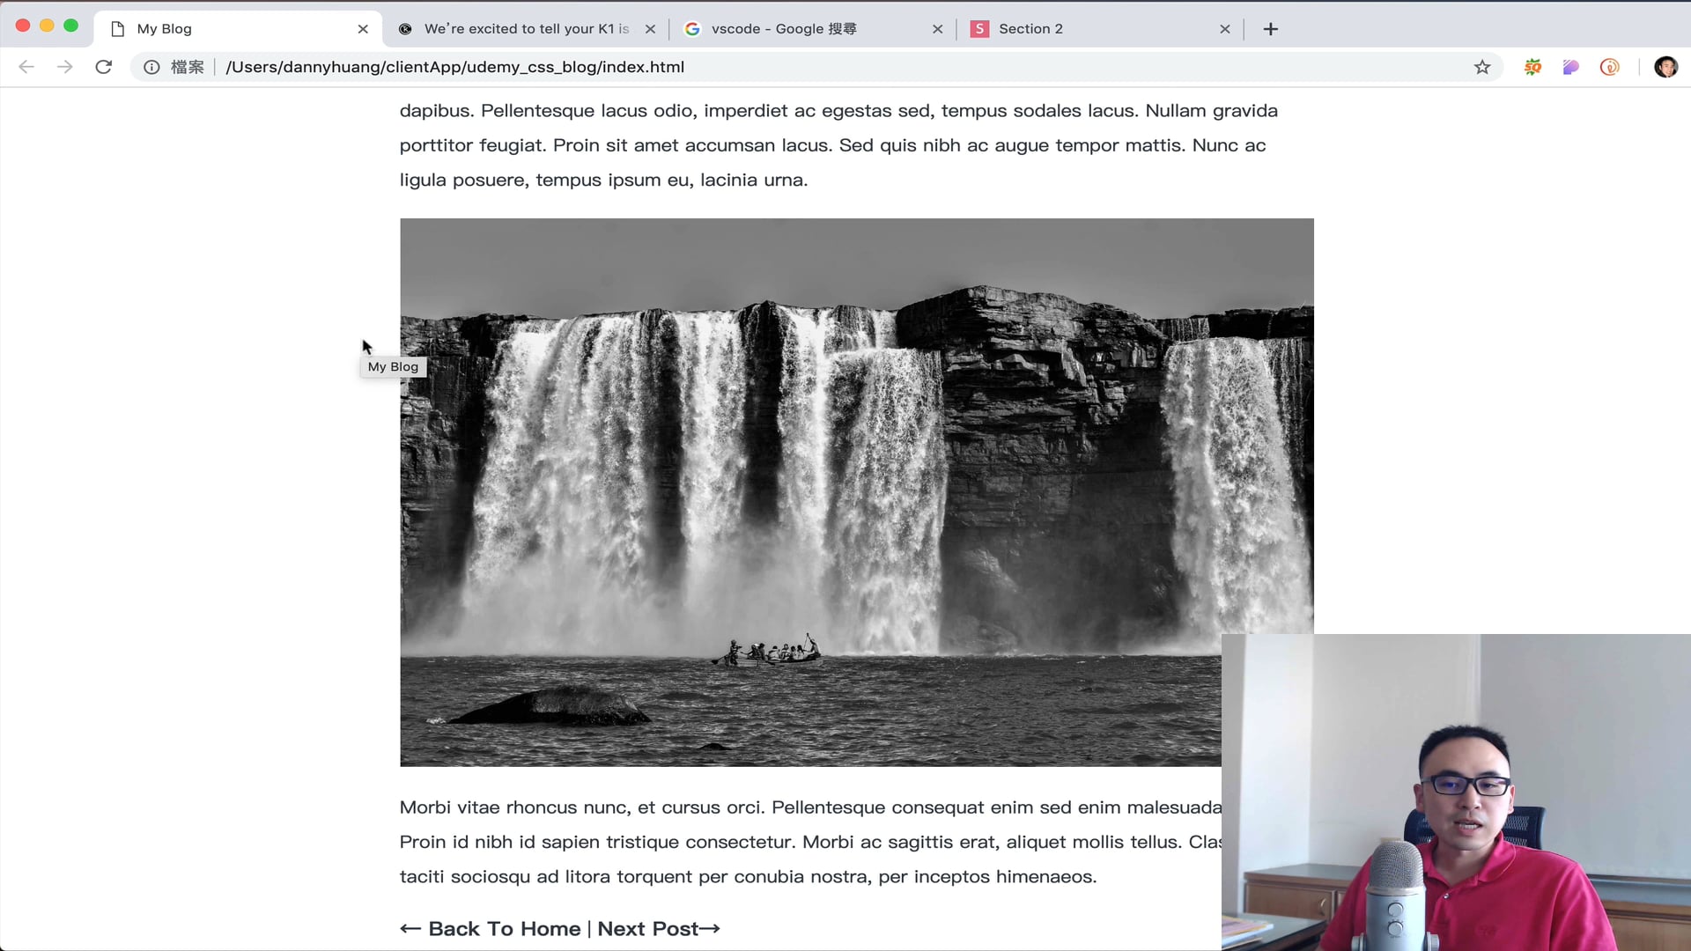
Task: Open the orange extension icon in the toolbar
Action: click(x=1533, y=67)
